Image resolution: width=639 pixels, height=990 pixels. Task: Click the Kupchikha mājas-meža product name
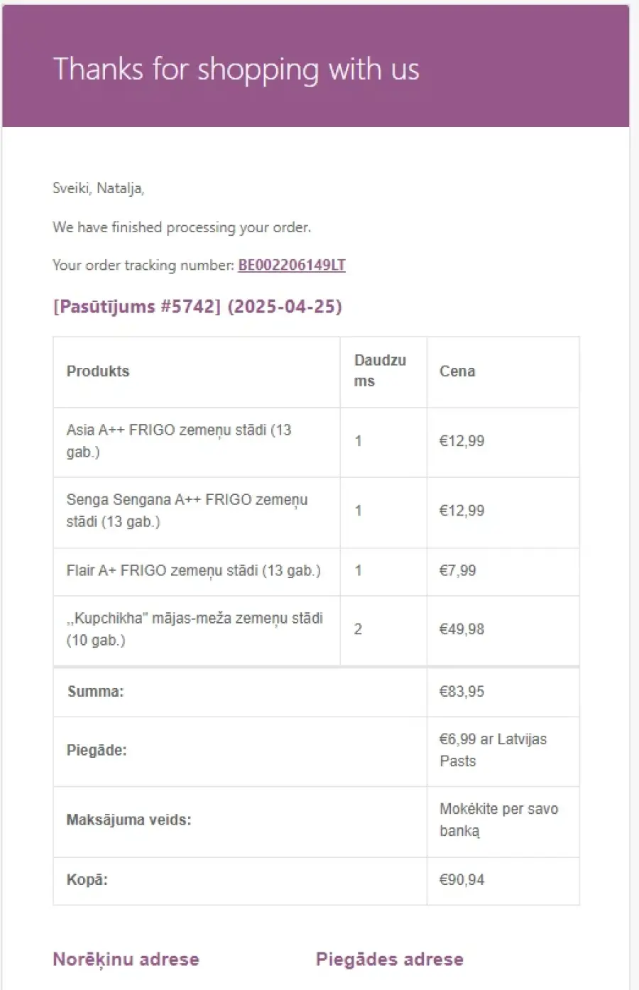[195, 629]
